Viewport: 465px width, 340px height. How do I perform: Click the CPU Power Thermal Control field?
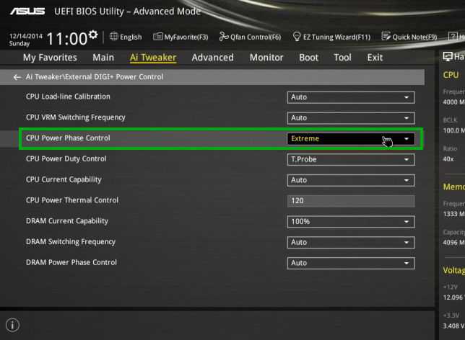click(x=351, y=201)
